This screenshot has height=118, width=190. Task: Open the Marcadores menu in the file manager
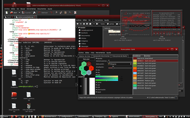(x=99, y=20)
